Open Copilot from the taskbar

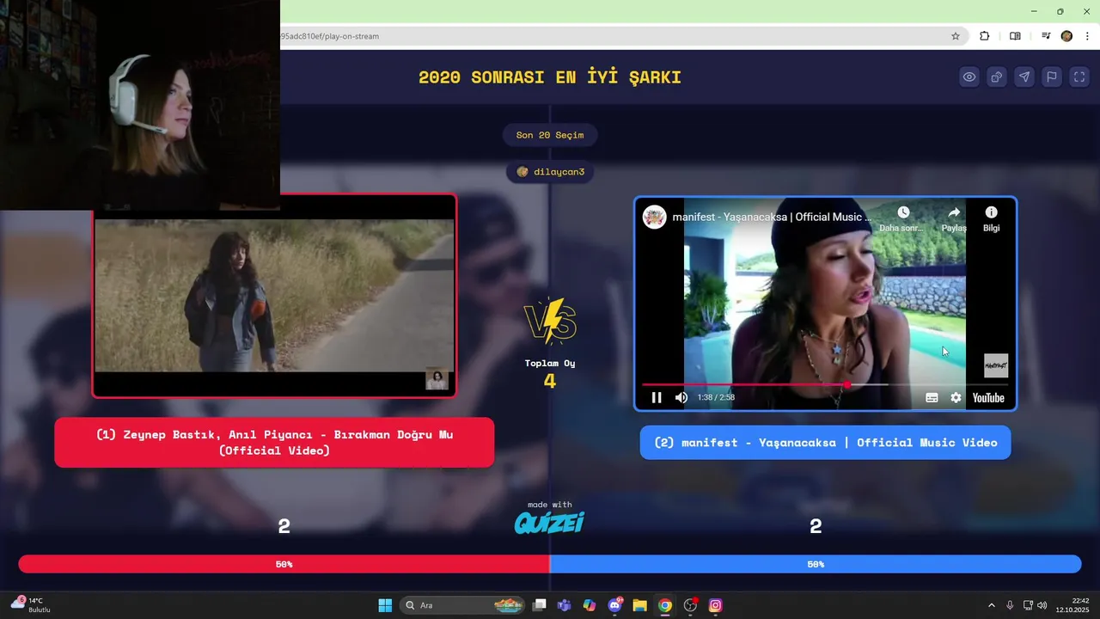pos(590,605)
